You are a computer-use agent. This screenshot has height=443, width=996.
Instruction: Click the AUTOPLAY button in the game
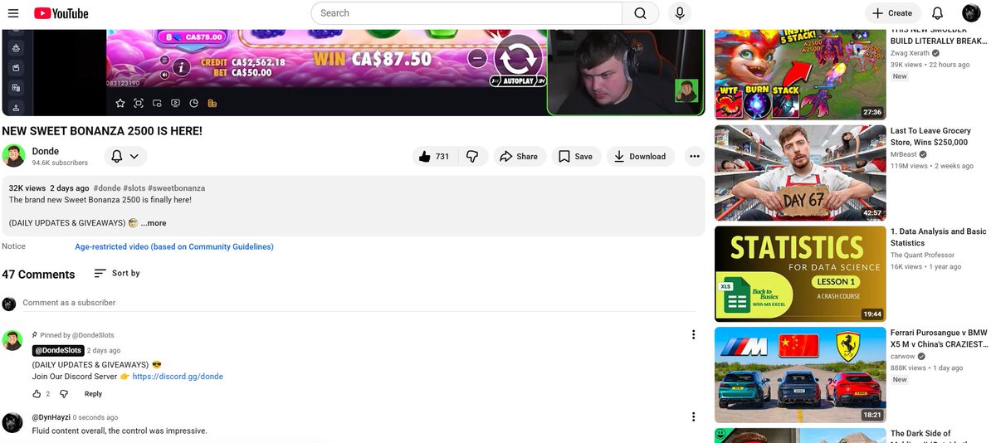[x=519, y=82]
